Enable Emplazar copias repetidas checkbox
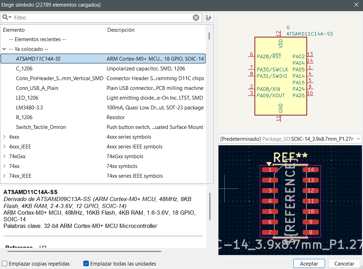The width and height of the screenshot is (363, 269). point(5,264)
